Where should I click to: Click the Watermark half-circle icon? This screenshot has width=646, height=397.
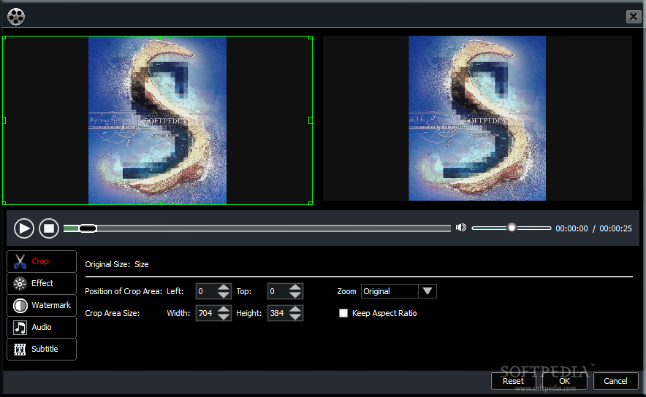point(20,305)
